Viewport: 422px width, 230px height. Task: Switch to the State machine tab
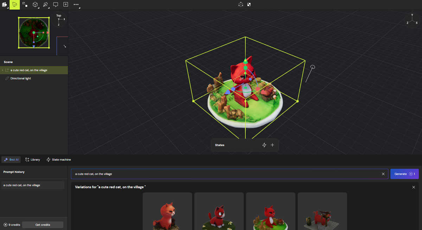point(58,159)
